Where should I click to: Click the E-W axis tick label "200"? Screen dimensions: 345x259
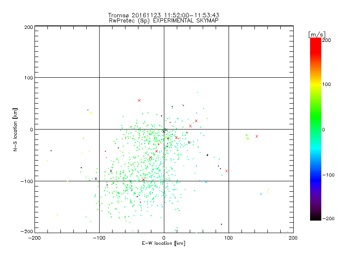tap(293, 238)
